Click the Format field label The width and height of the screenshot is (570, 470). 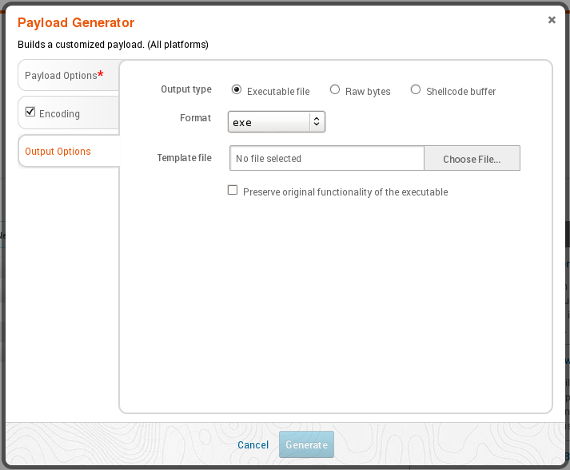click(195, 118)
